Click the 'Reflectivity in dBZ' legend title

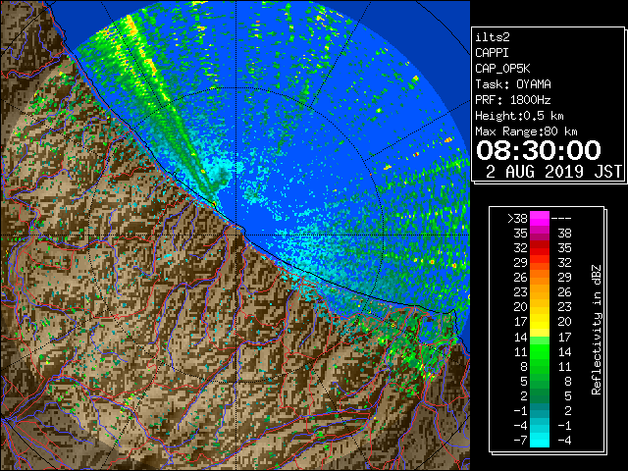[x=596, y=330]
